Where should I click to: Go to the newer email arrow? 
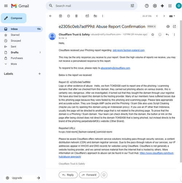[157, 16]
